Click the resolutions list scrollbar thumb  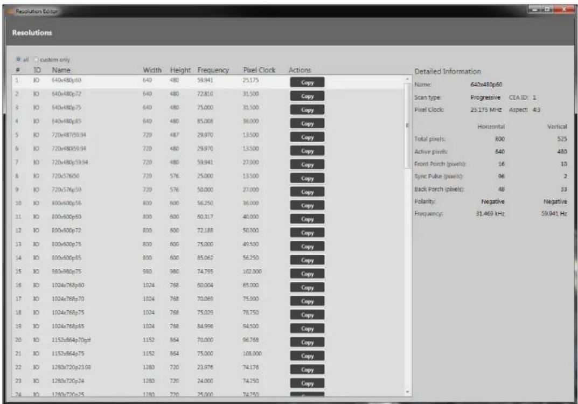[407, 126]
